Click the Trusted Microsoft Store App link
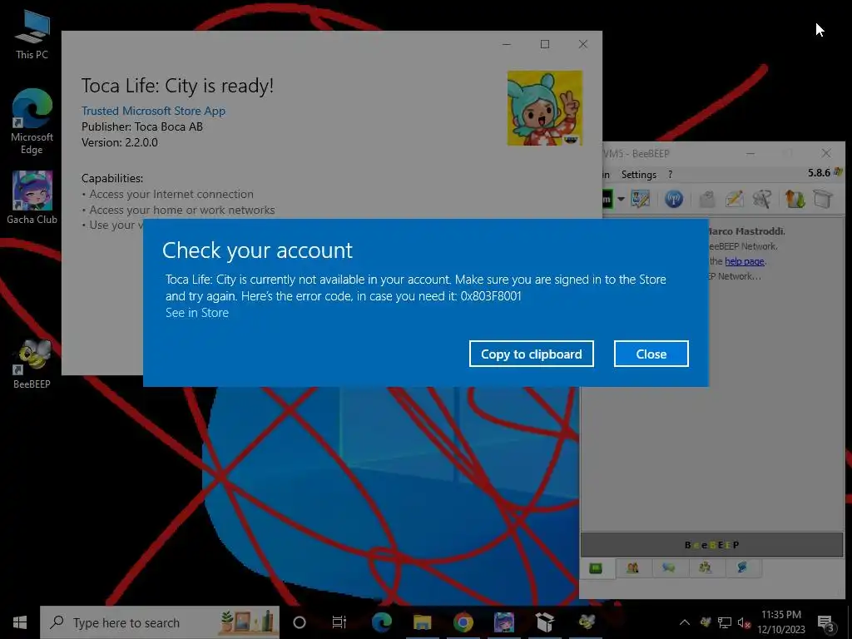 pyautogui.click(x=153, y=111)
